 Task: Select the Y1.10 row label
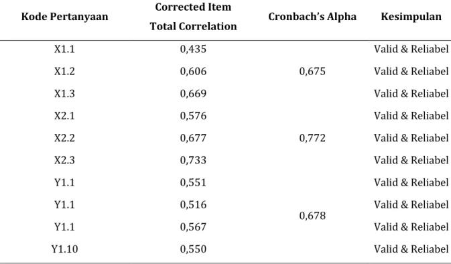coord(65,249)
